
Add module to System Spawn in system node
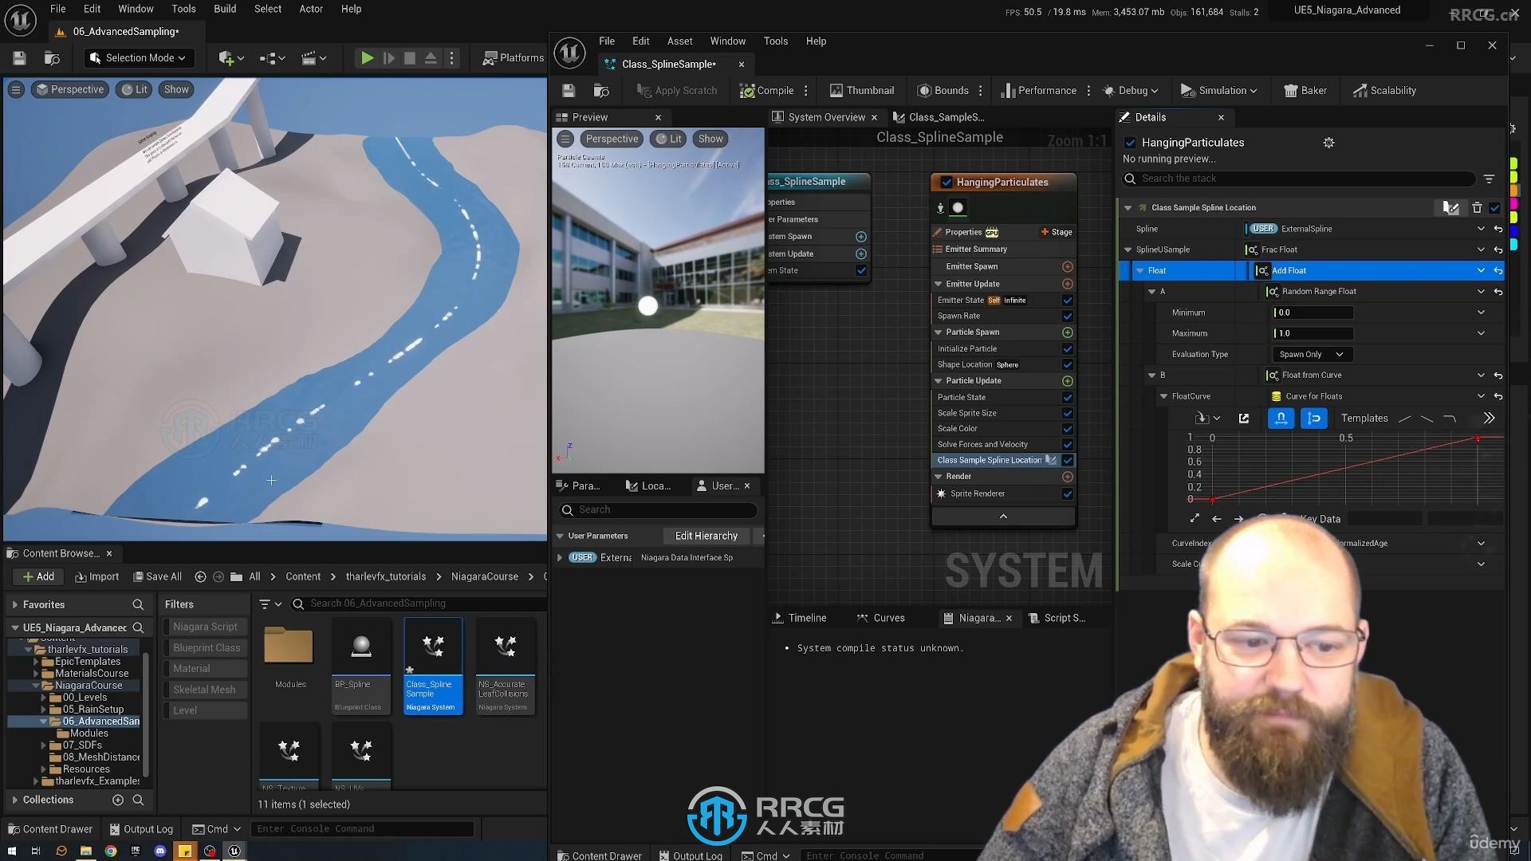pyautogui.click(x=861, y=237)
